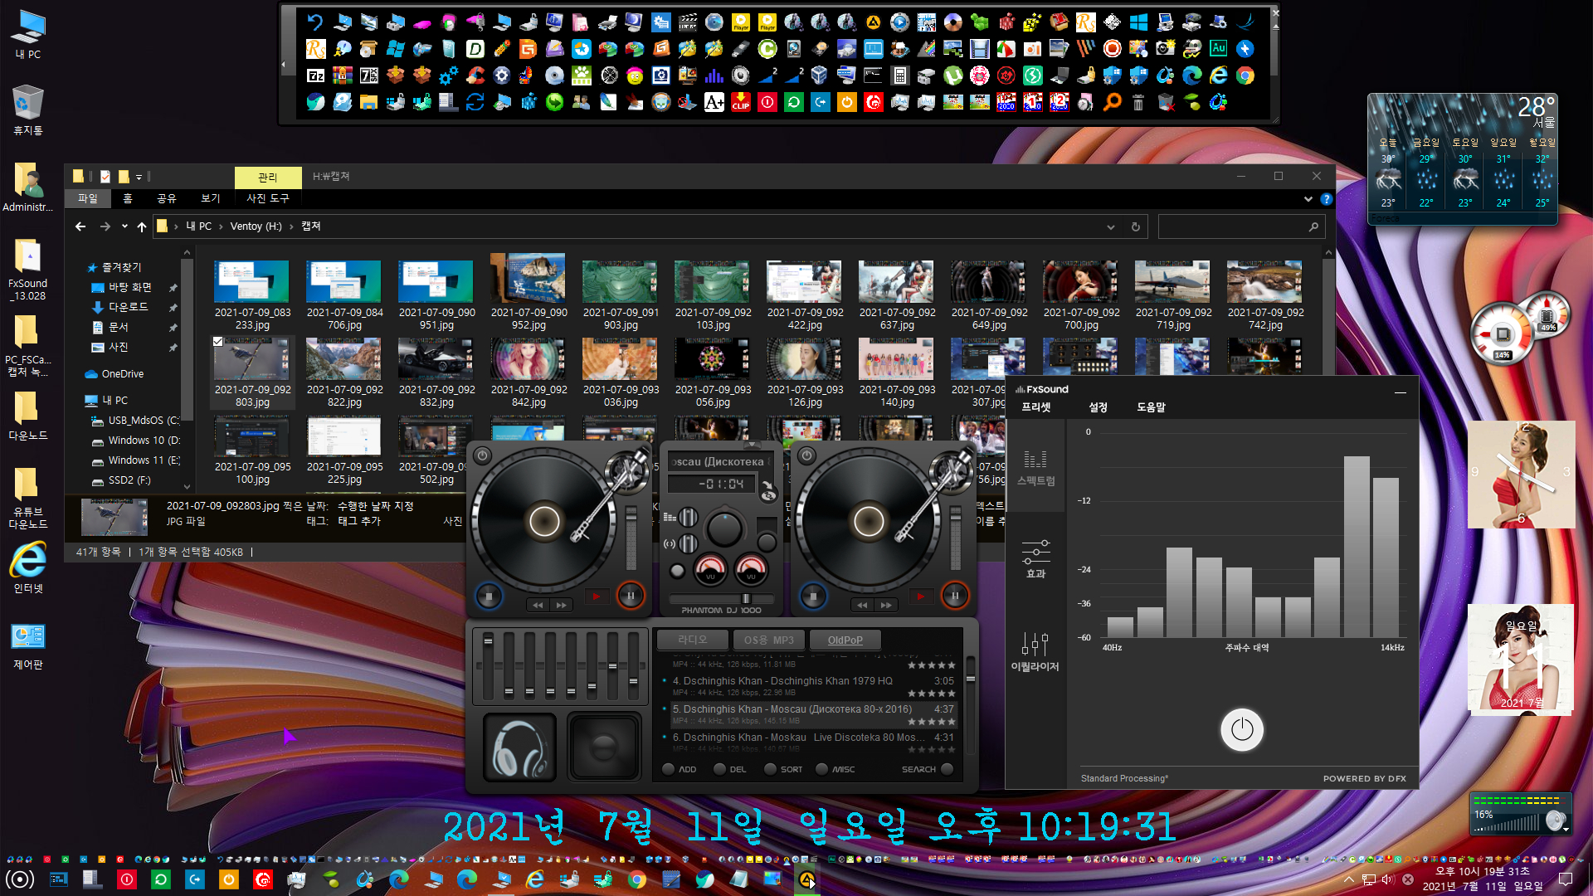Image resolution: width=1593 pixels, height=896 pixels.
Task: Rewind the left DJ deck
Action: point(538,605)
